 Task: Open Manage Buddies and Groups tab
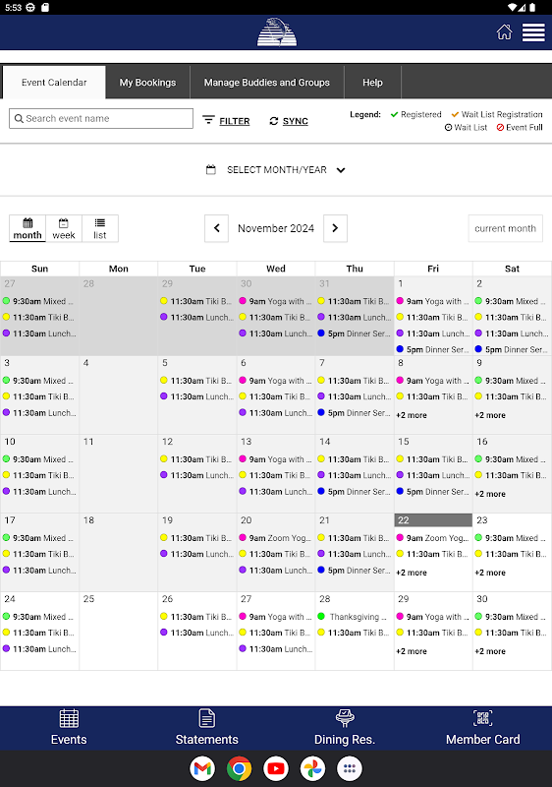coord(266,83)
